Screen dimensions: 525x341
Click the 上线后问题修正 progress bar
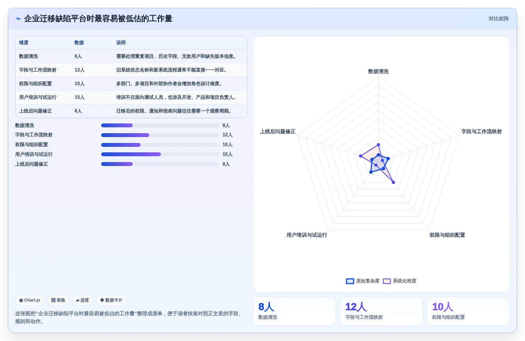pyautogui.click(x=160, y=164)
